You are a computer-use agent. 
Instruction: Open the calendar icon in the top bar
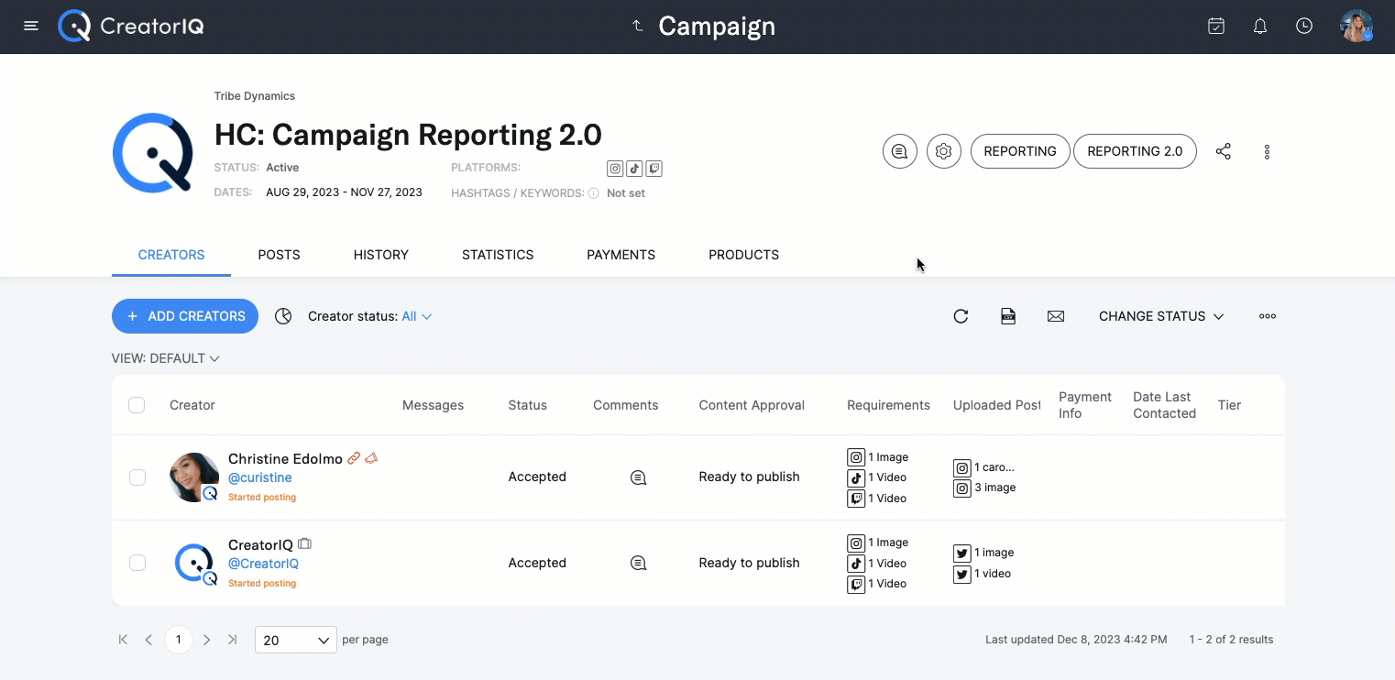click(1215, 26)
